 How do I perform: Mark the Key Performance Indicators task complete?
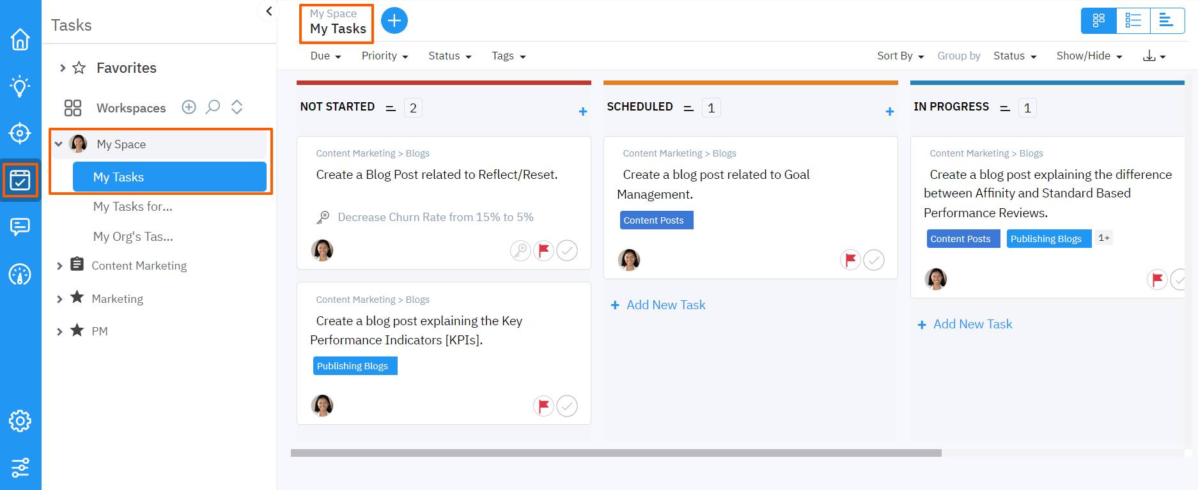(567, 406)
